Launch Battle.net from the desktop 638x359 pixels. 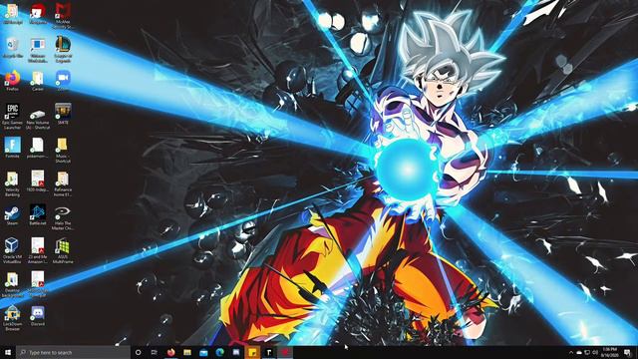[38, 215]
